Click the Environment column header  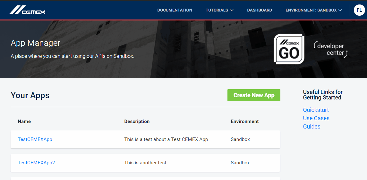244,121
